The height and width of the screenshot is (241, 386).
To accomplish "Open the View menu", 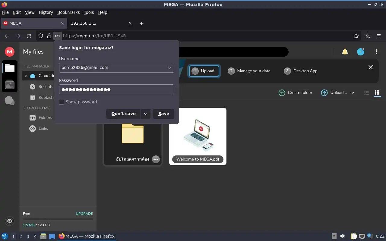I will 30,12.
